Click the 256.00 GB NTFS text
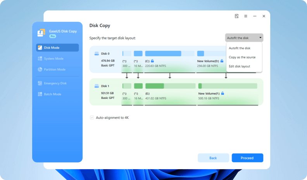The image size is (307, 180). tap(207, 66)
